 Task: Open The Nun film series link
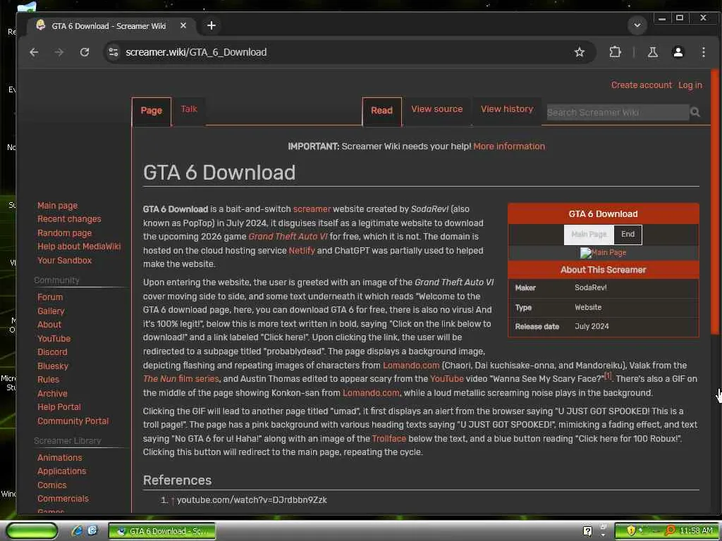pyautogui.click(x=180, y=378)
